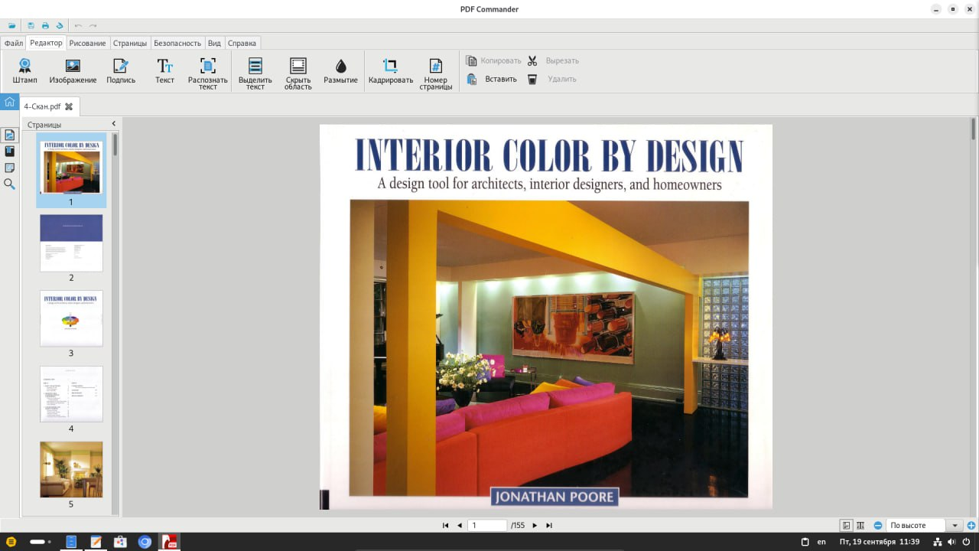Run the Распознать текст OCR tool
This screenshot has height=551, width=979.
coord(207,73)
